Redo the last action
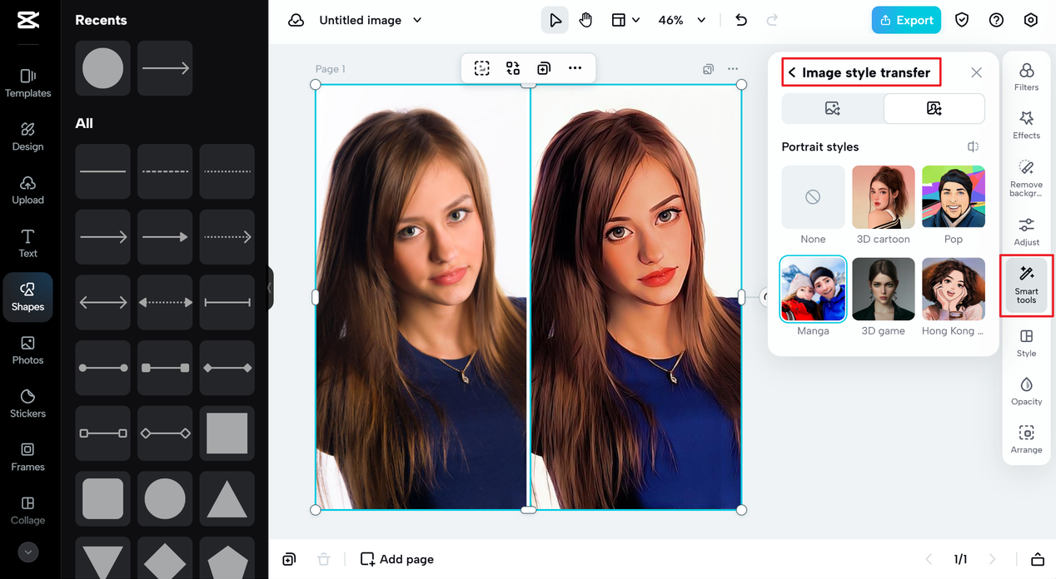The width and height of the screenshot is (1056, 579). tap(772, 20)
